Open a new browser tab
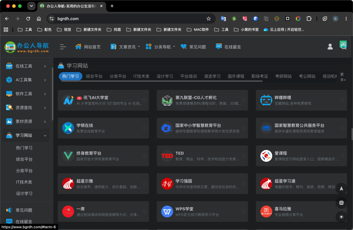 [x=112, y=6]
